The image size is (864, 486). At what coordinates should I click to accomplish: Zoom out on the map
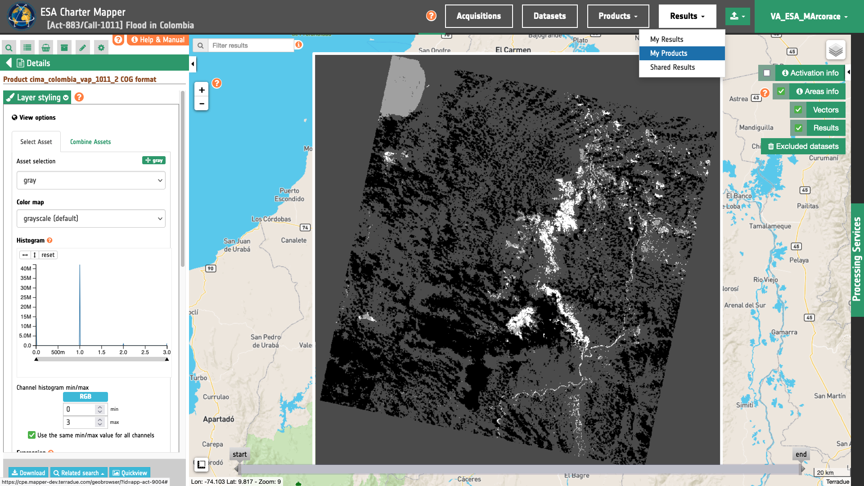point(202,103)
